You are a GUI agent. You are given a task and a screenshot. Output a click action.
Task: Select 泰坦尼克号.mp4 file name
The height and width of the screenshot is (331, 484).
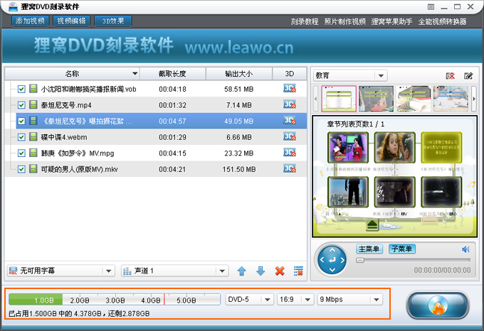coord(66,105)
